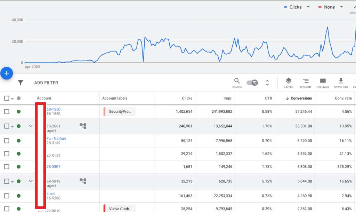Click hierarchy icon for manager account 79-2661
The image size is (356, 212).
pos(83,126)
